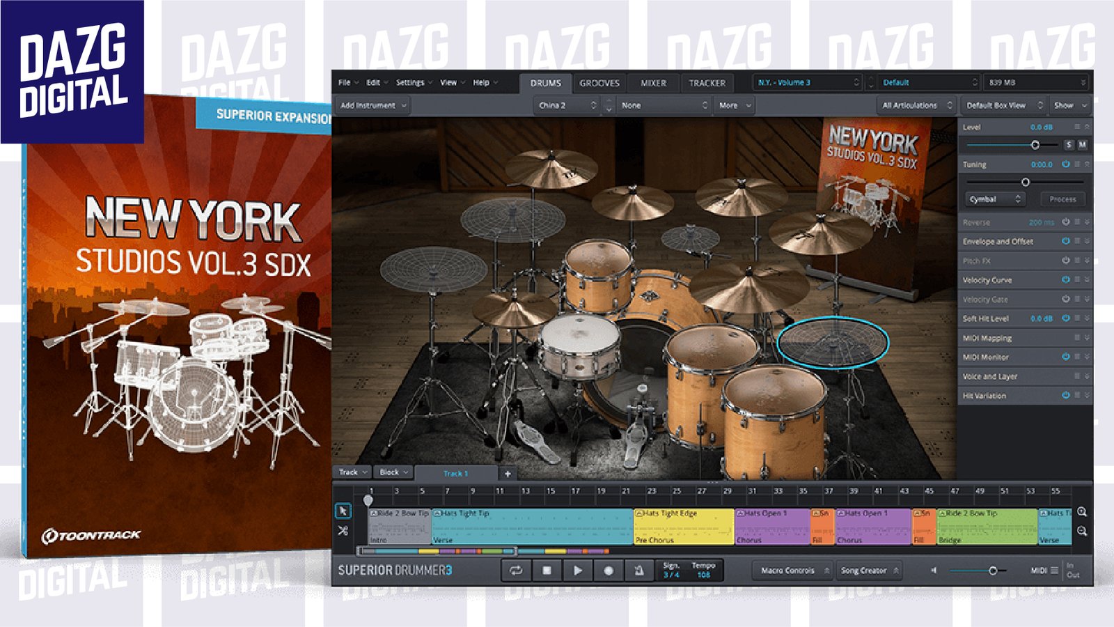Viewport: 1114px width, 627px height.
Task: Toggle Soft Hit Level power
Action: (x=1065, y=318)
